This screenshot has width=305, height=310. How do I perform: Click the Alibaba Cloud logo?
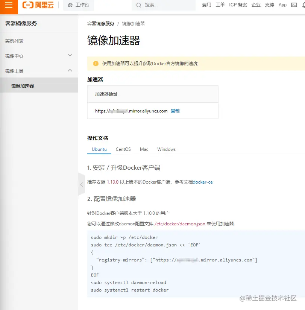pyautogui.click(x=38, y=5)
